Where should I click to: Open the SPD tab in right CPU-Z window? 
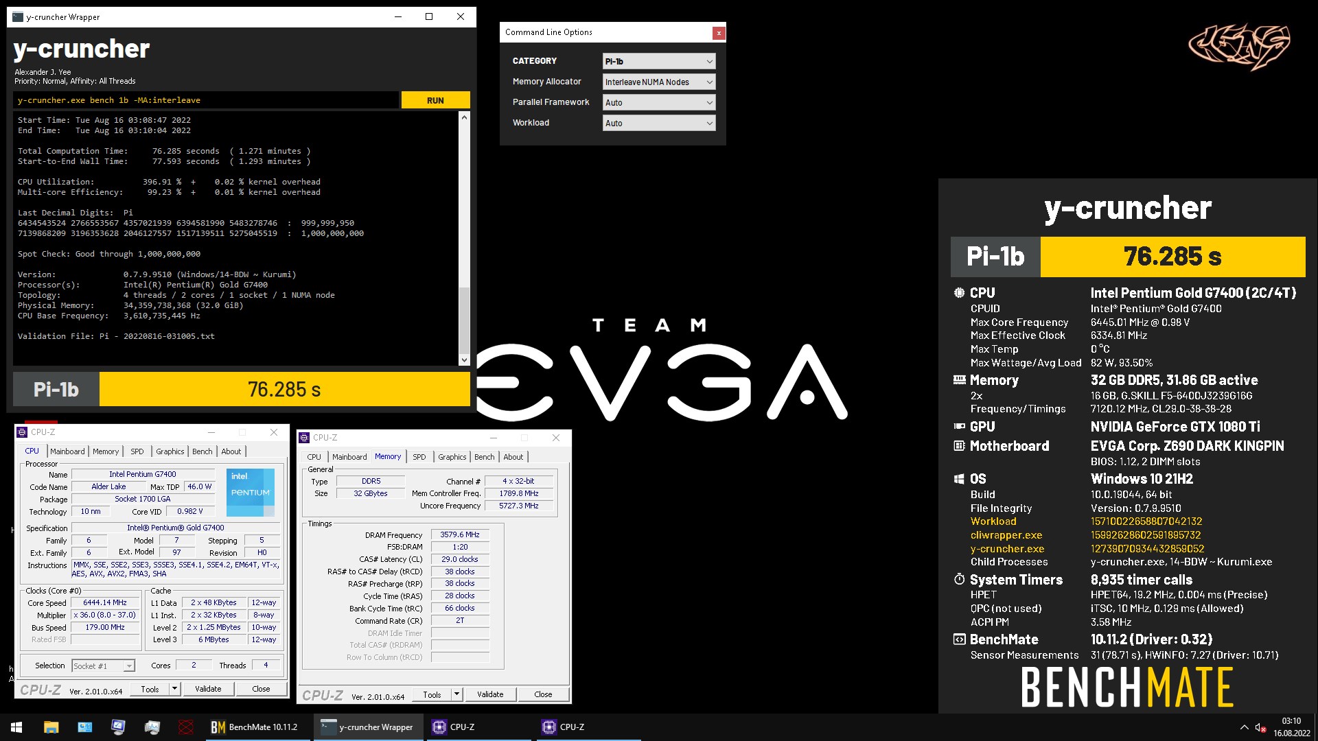point(419,457)
